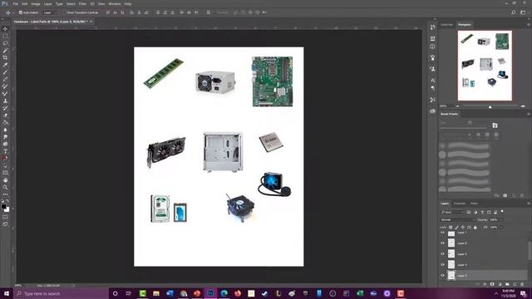Switch to the Navigator tab

point(465,24)
